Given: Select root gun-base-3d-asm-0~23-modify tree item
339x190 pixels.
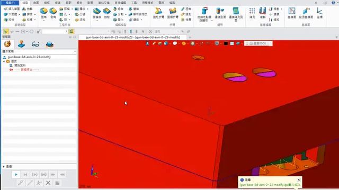Looking at the screenshot, I should tap(27, 57).
